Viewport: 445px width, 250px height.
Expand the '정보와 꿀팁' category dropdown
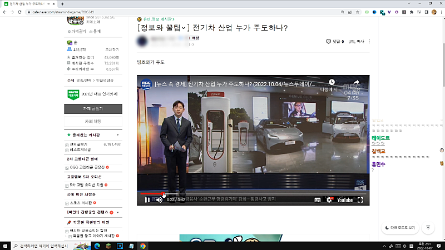184,28
